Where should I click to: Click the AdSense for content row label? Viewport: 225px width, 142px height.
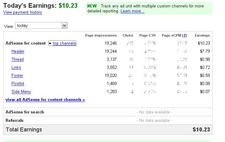[26, 43]
